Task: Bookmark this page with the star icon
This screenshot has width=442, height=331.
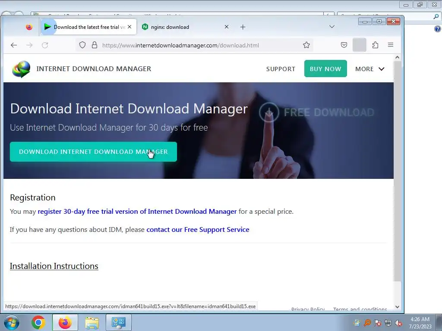Action: [x=306, y=45]
